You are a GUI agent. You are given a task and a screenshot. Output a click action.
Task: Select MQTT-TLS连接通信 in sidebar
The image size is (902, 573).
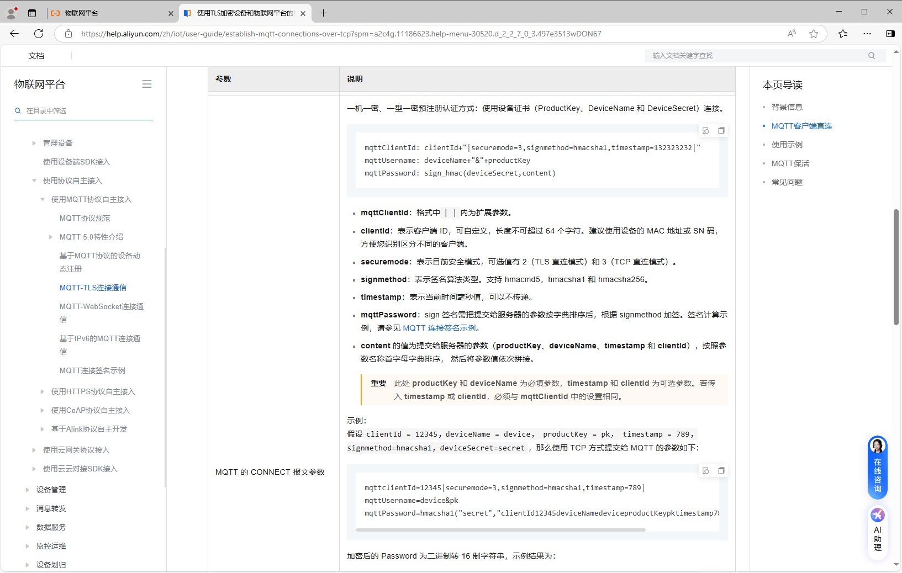pyautogui.click(x=93, y=288)
